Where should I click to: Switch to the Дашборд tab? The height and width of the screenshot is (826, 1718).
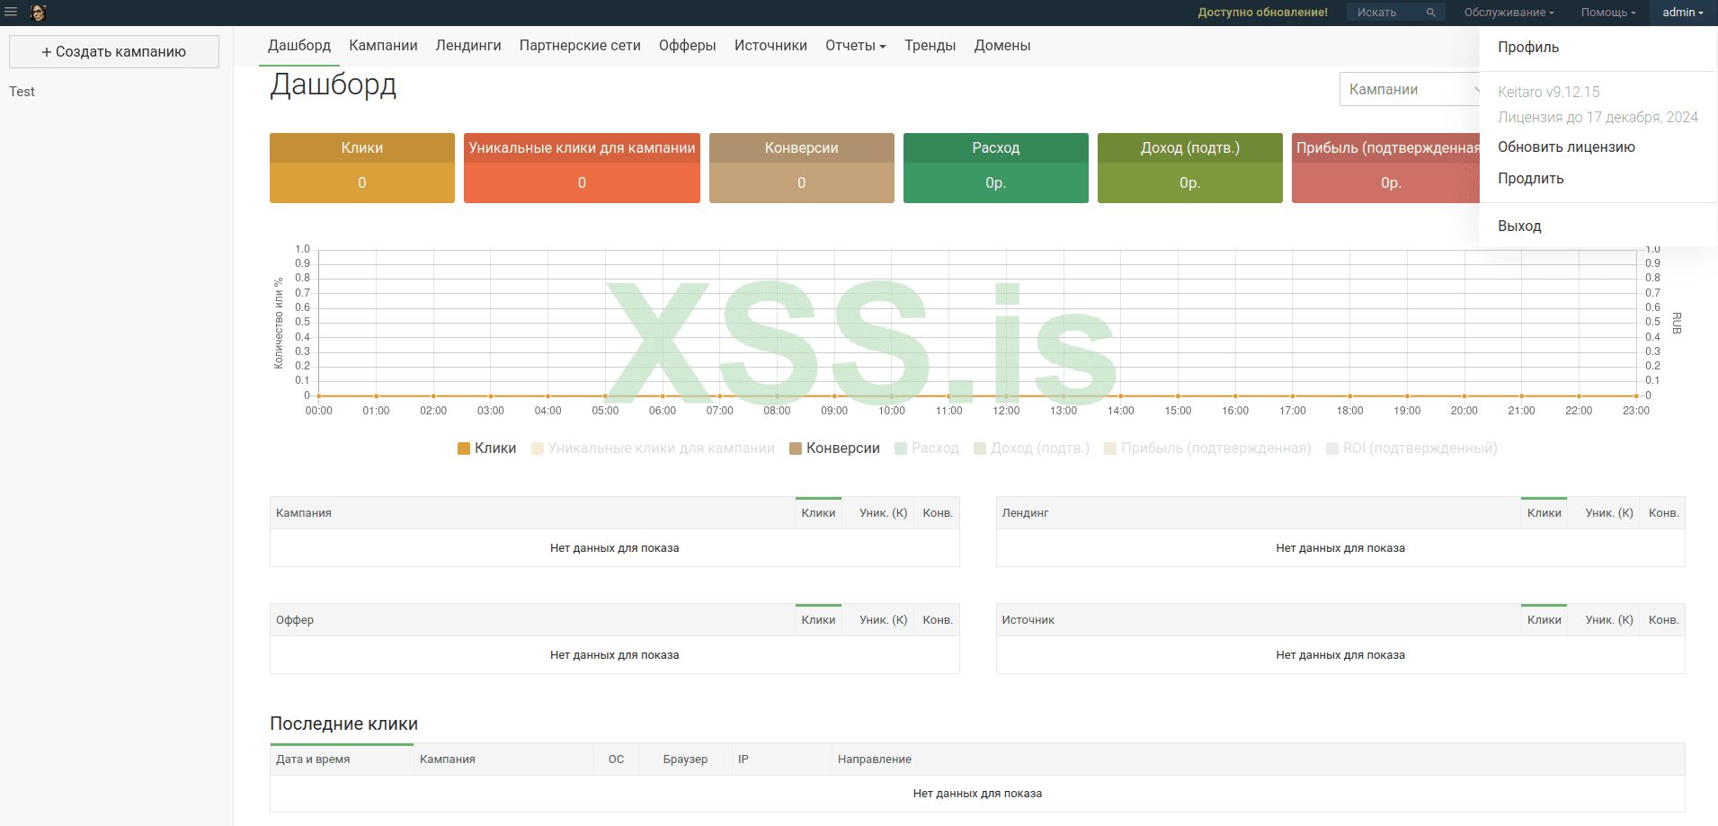click(299, 46)
